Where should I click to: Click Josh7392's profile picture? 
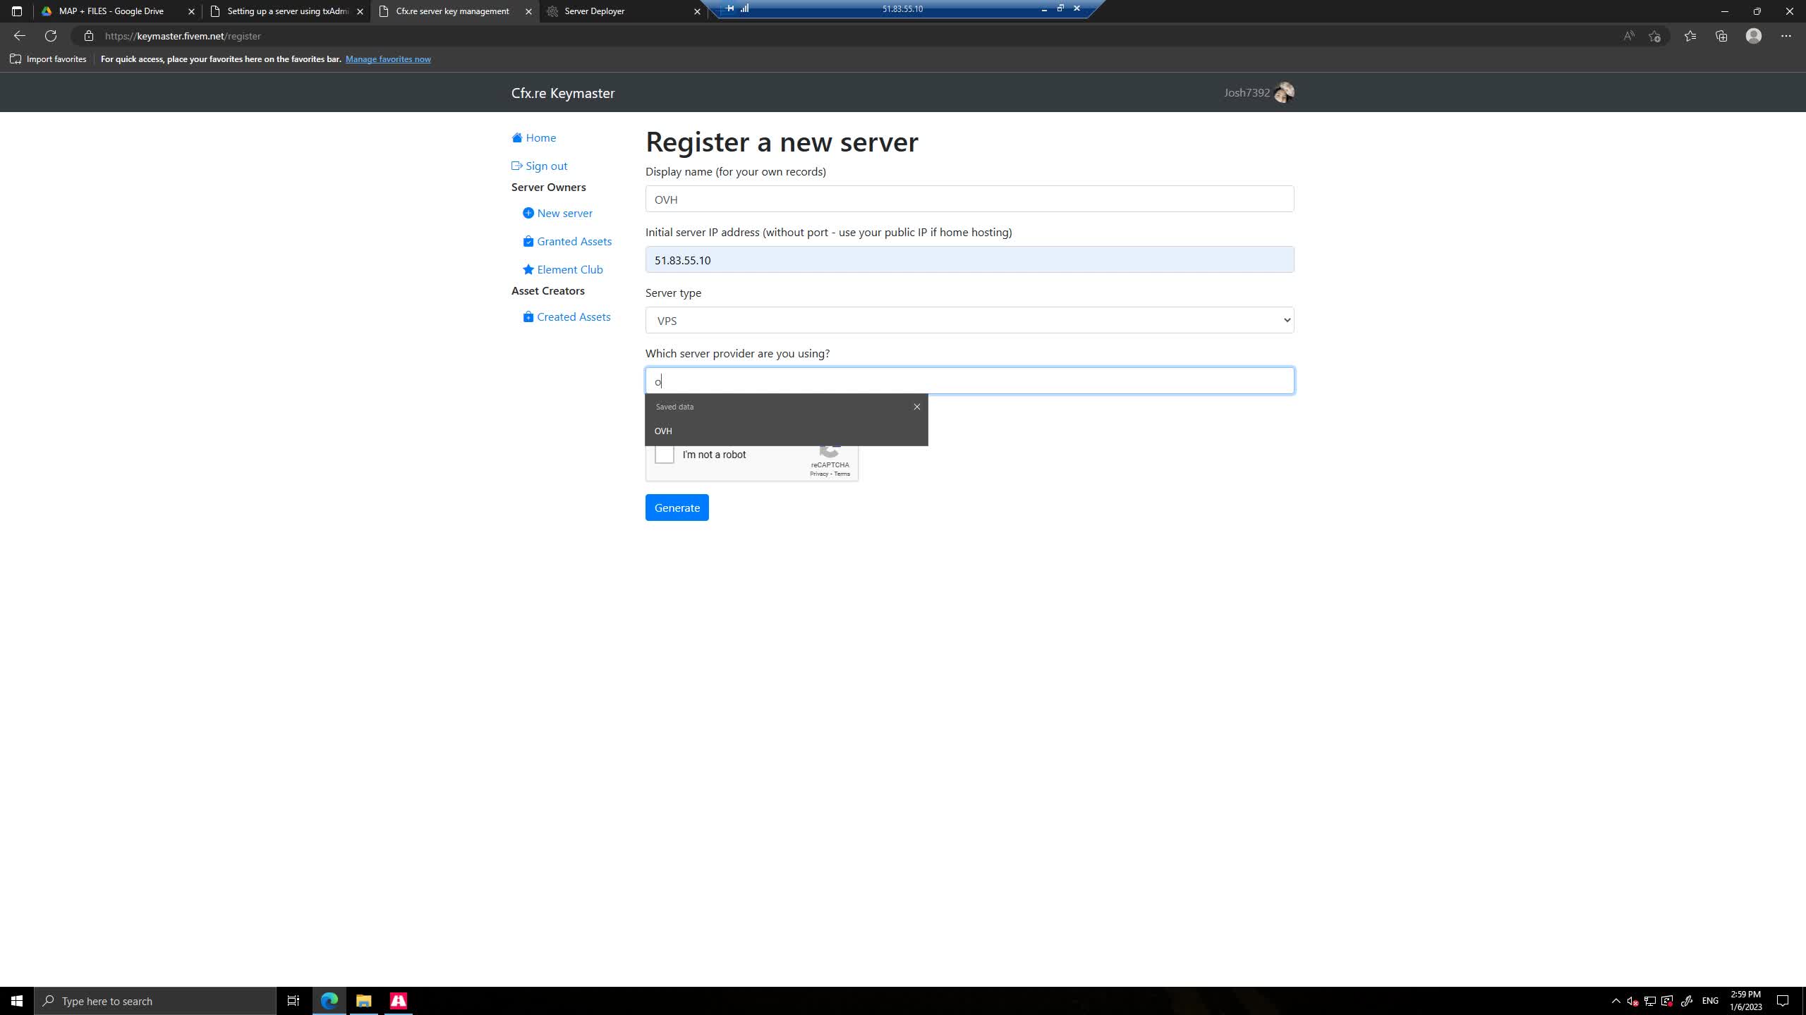(x=1284, y=92)
